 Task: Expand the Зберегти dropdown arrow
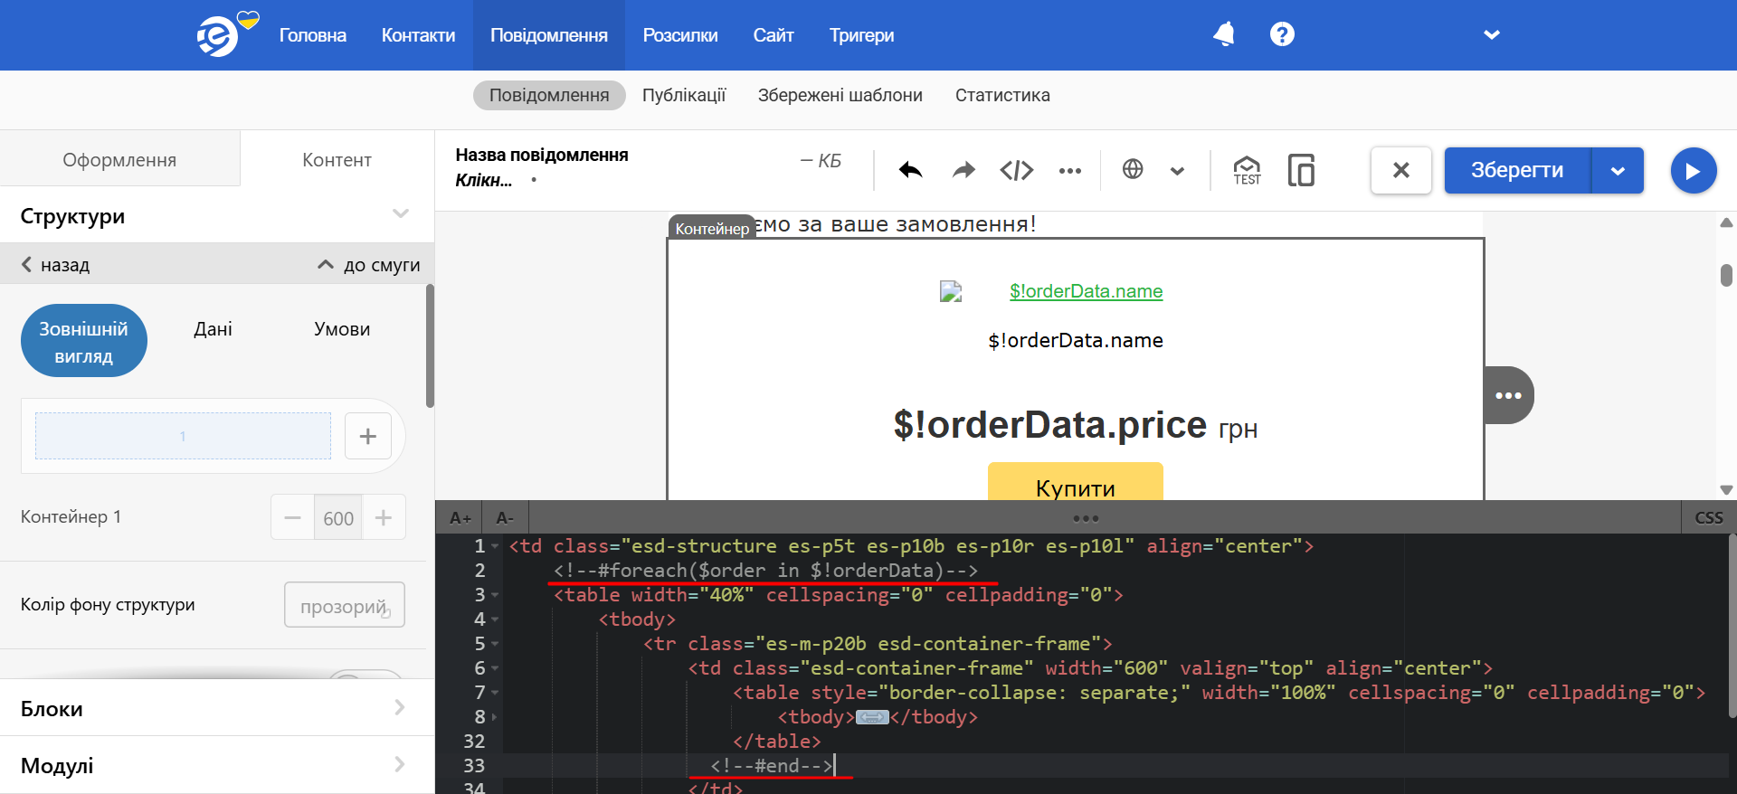coord(1618,170)
